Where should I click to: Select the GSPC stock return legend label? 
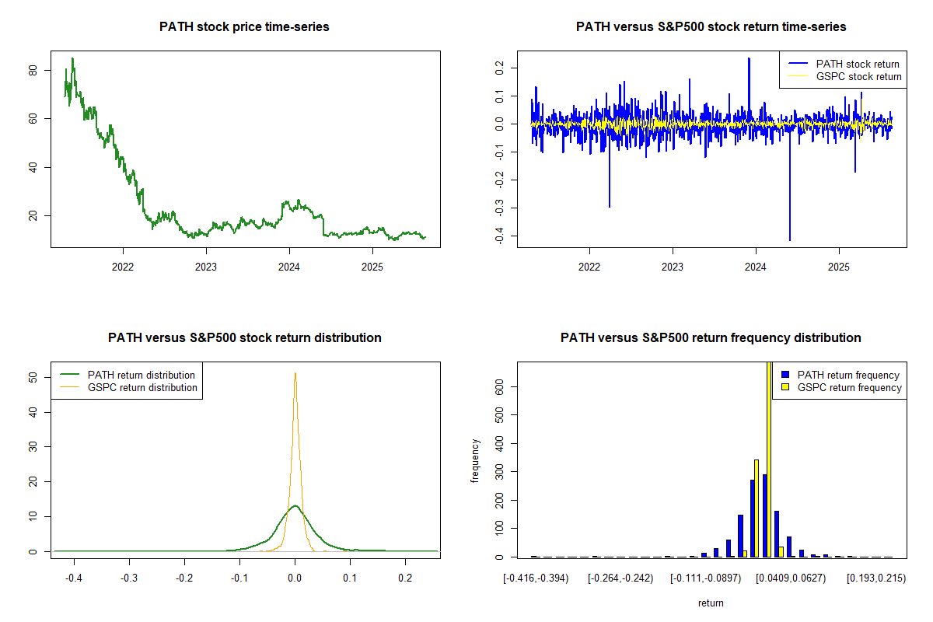point(858,77)
